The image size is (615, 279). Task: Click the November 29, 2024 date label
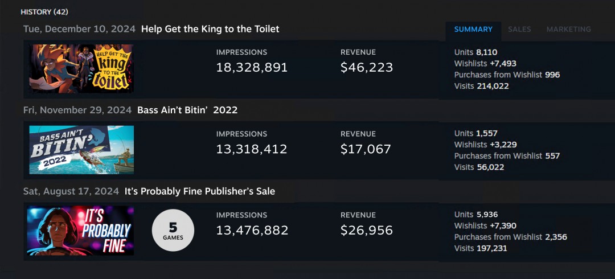pos(77,110)
